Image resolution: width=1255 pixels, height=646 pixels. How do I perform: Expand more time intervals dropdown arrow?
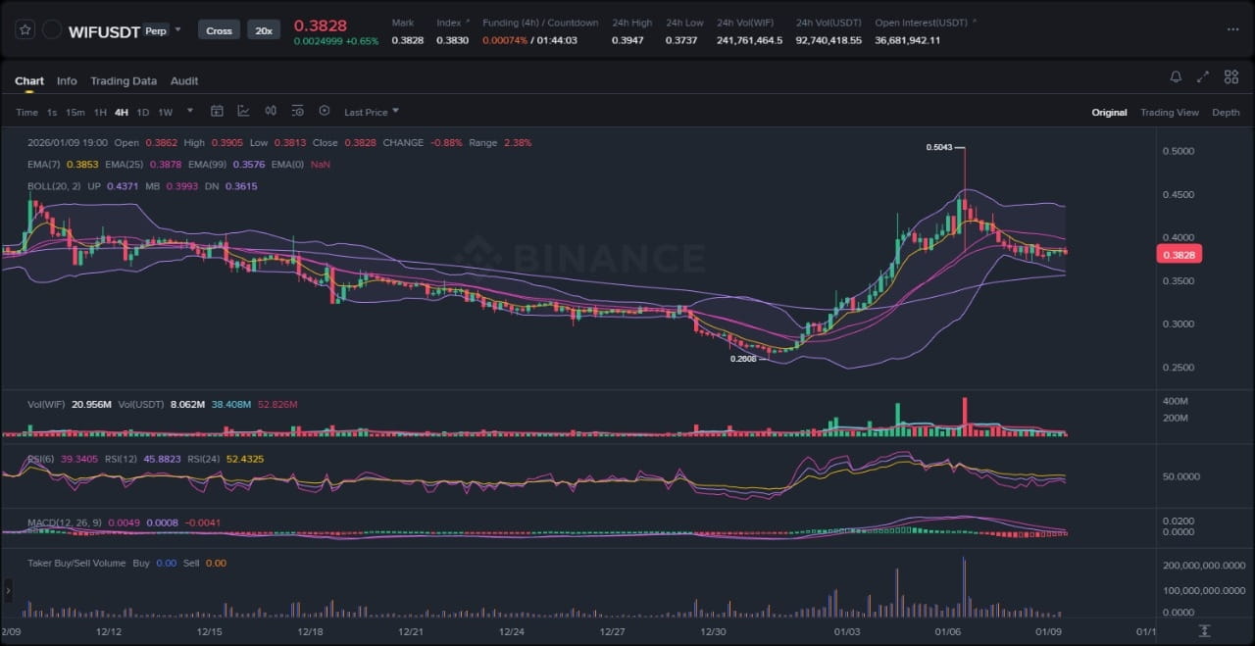click(190, 111)
